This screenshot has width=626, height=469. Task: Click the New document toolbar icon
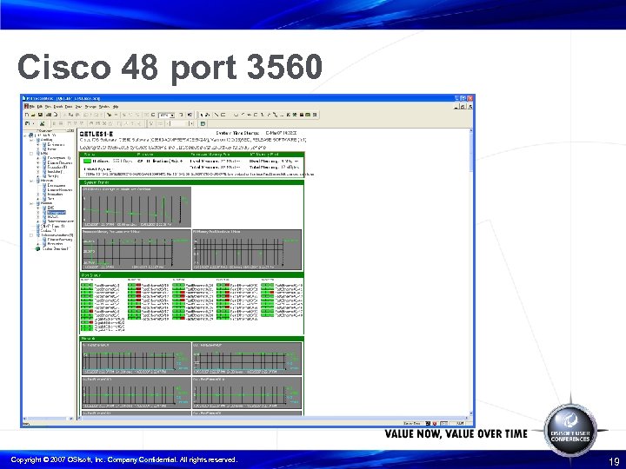coord(27,115)
